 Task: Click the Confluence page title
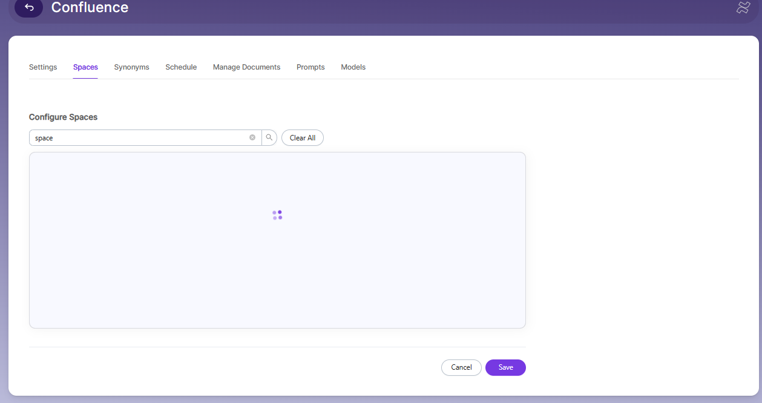pos(90,8)
